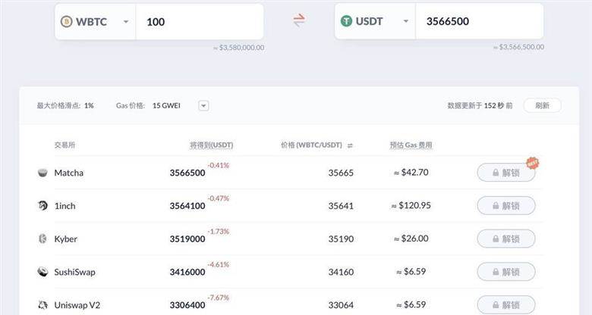The width and height of the screenshot is (592, 315).
Task: Select the Matcha exchange name
Action: (x=69, y=173)
